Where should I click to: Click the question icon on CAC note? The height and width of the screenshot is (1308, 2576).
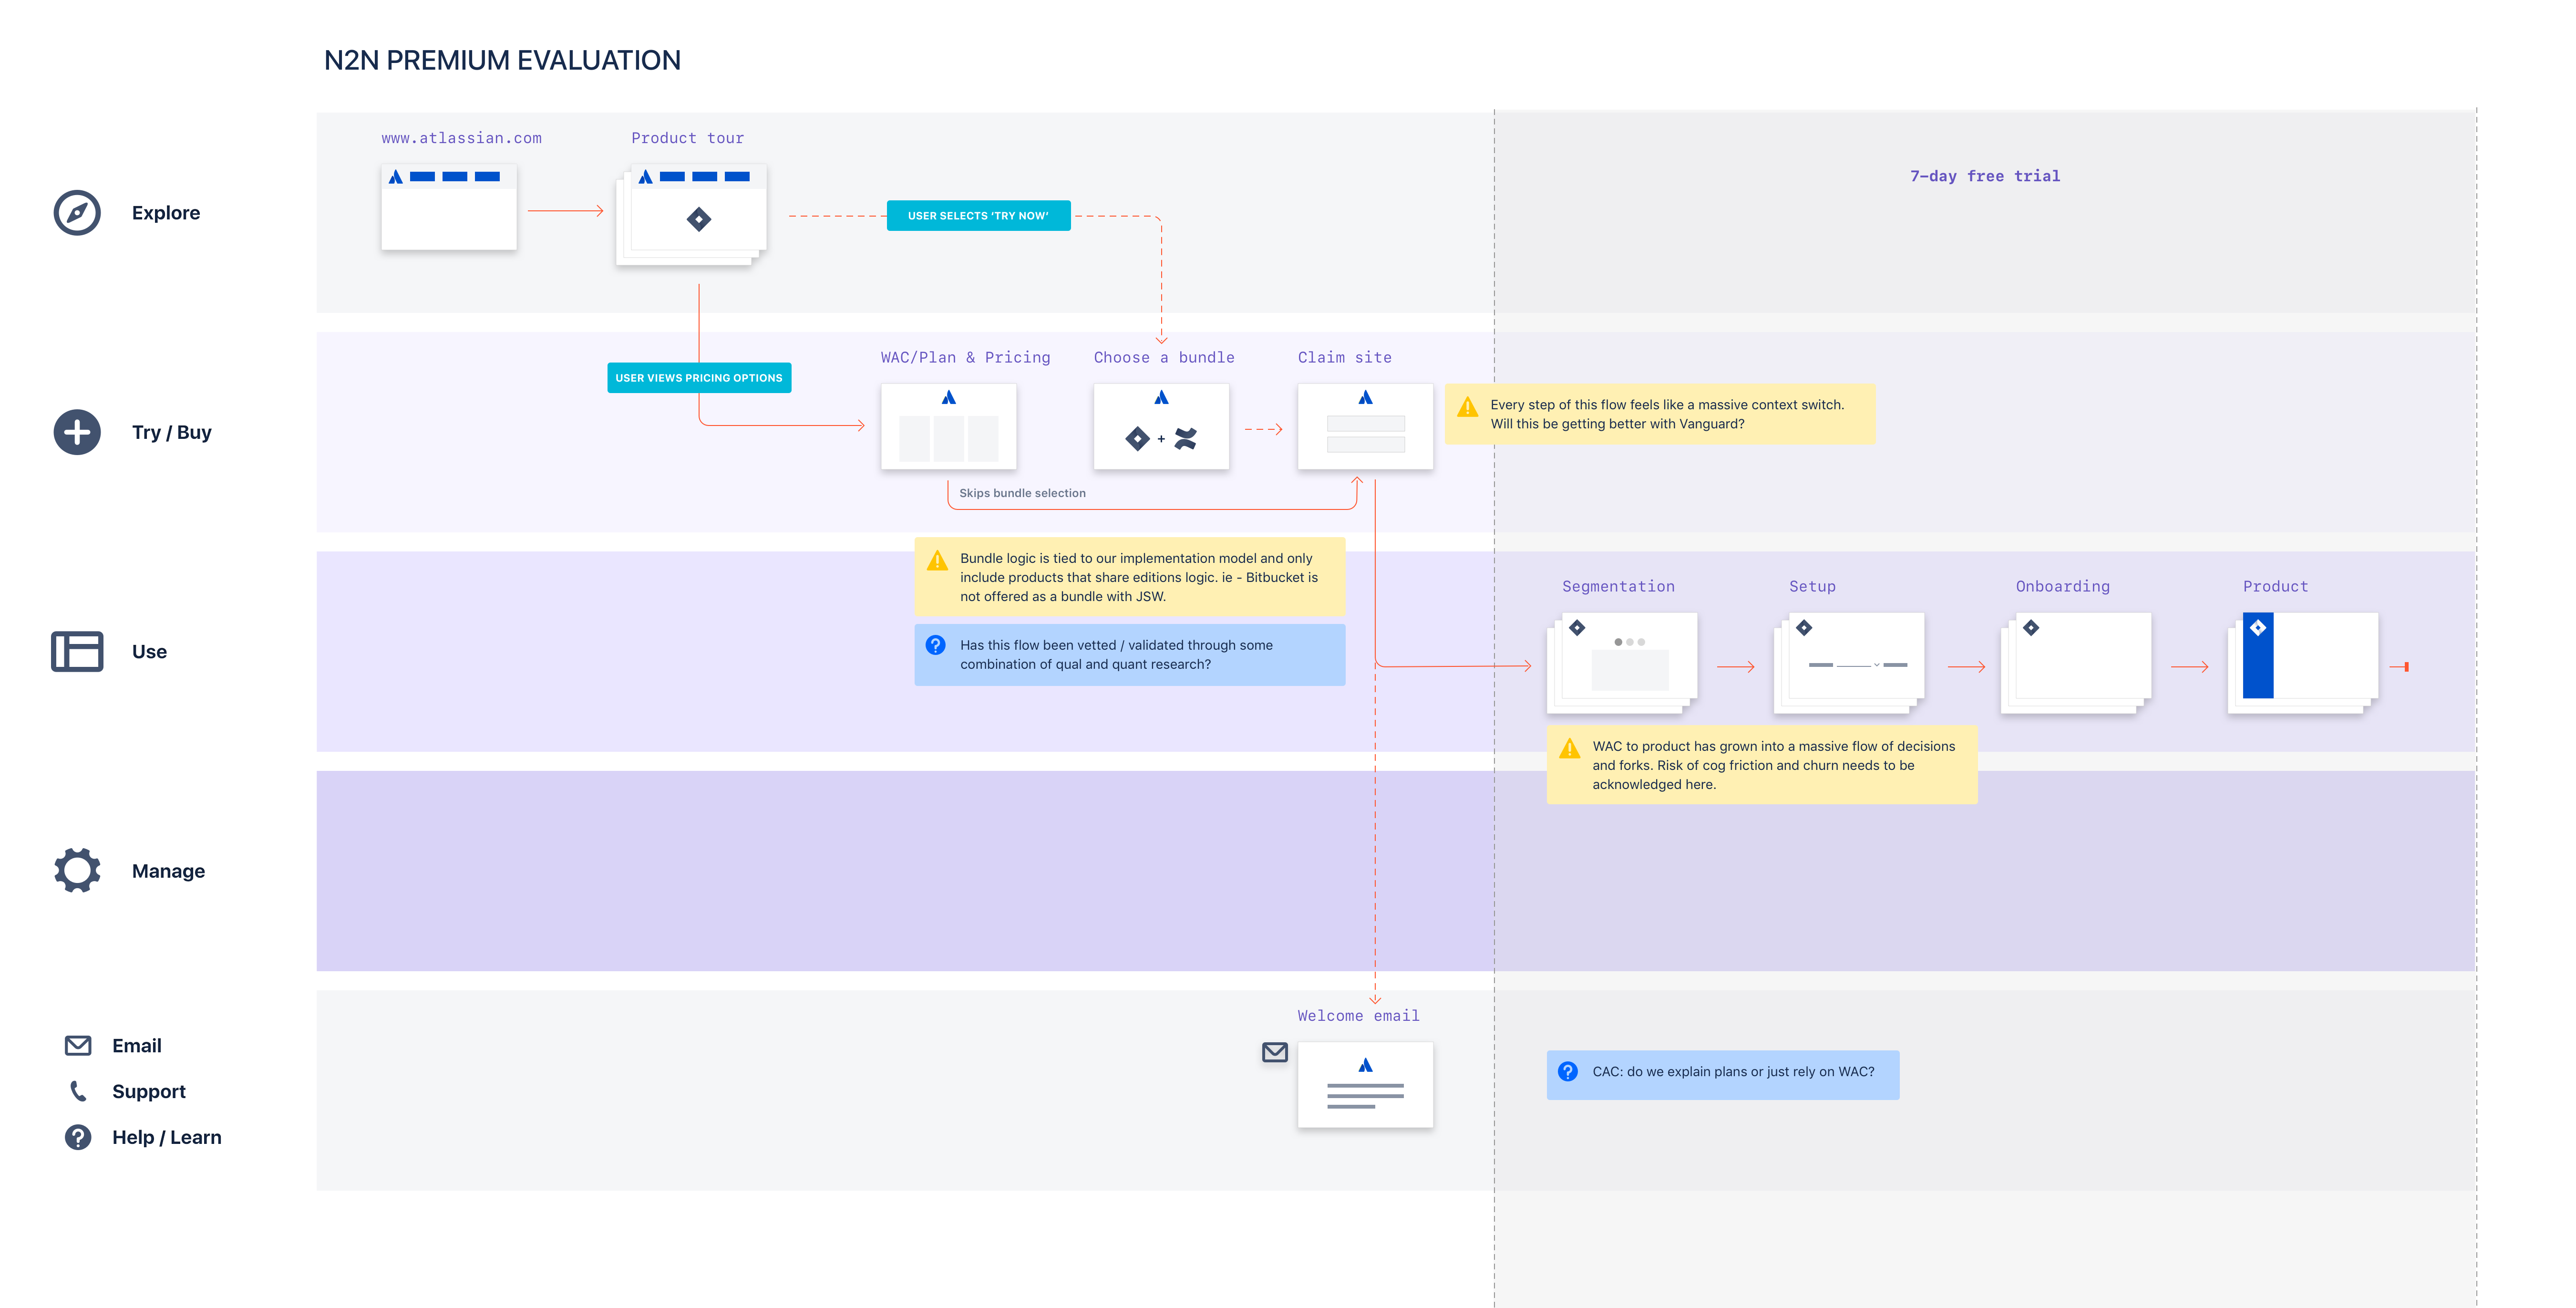point(1568,1071)
